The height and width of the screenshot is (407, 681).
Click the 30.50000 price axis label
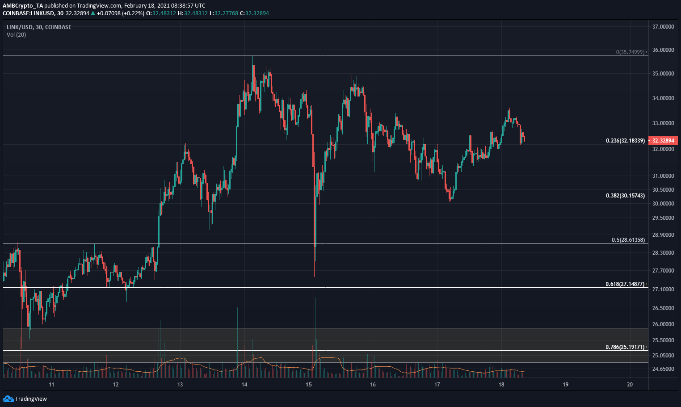(663, 190)
